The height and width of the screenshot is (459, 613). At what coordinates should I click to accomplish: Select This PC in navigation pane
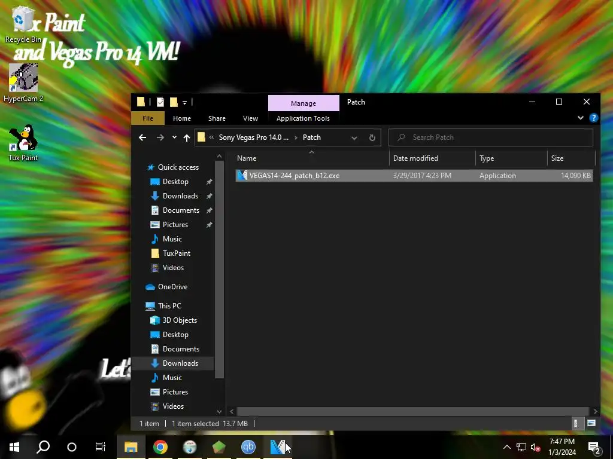pos(169,306)
